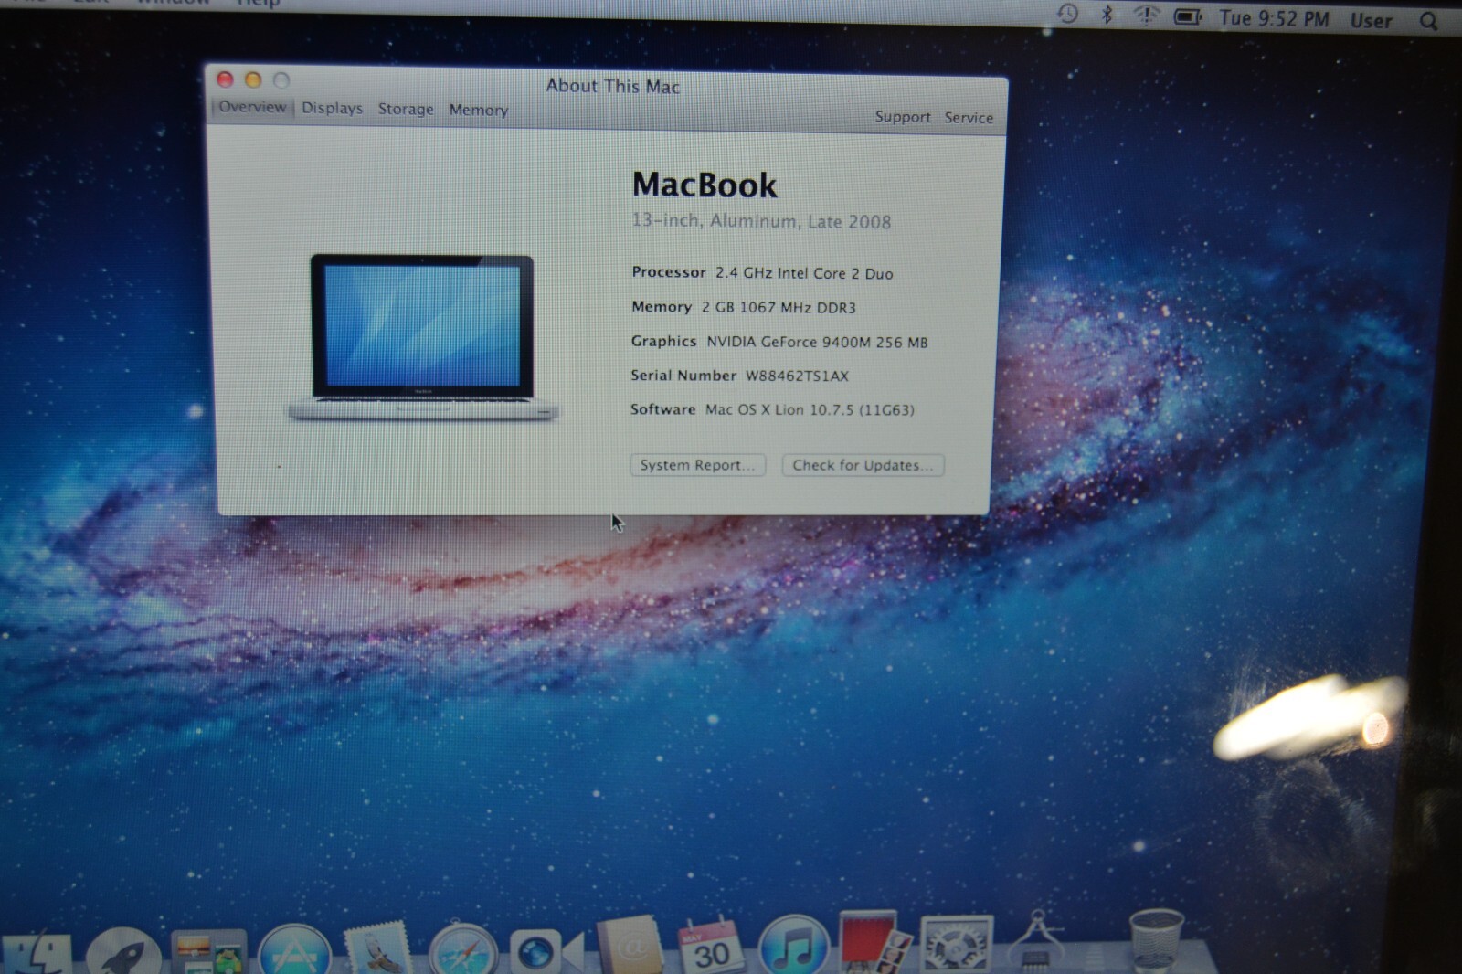Click Check for Updates button

863,465
